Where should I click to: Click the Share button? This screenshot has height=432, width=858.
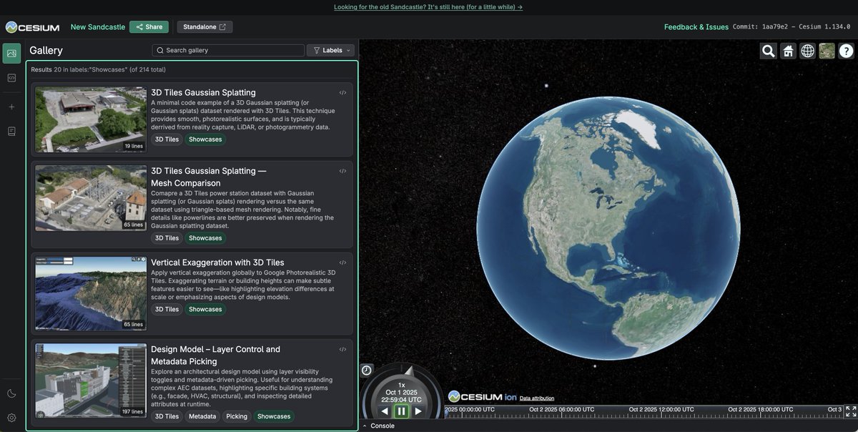pyautogui.click(x=149, y=27)
